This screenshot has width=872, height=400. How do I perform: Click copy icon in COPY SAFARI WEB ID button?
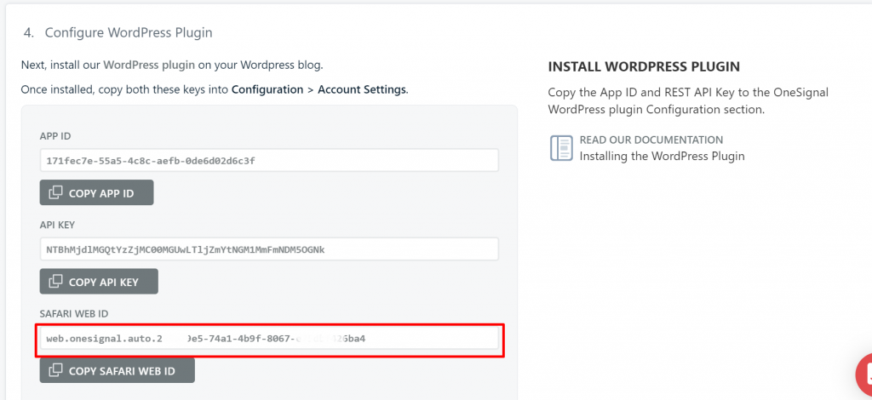tap(55, 370)
